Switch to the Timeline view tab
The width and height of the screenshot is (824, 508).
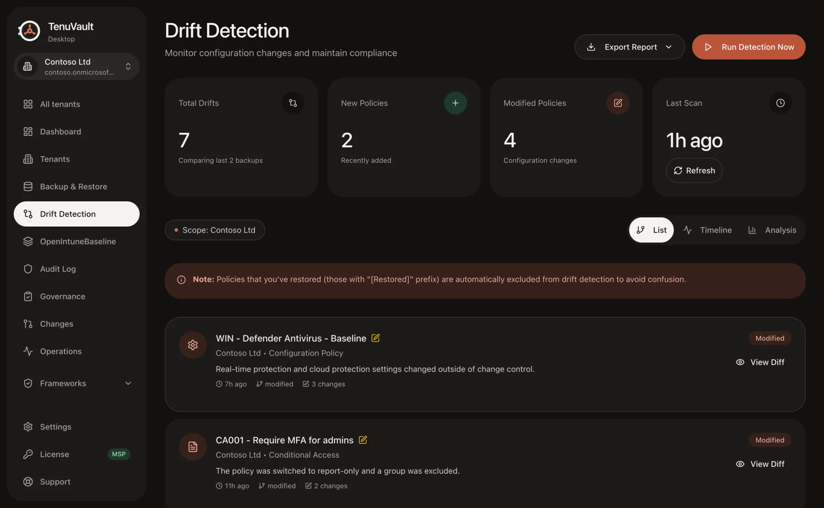click(x=707, y=230)
